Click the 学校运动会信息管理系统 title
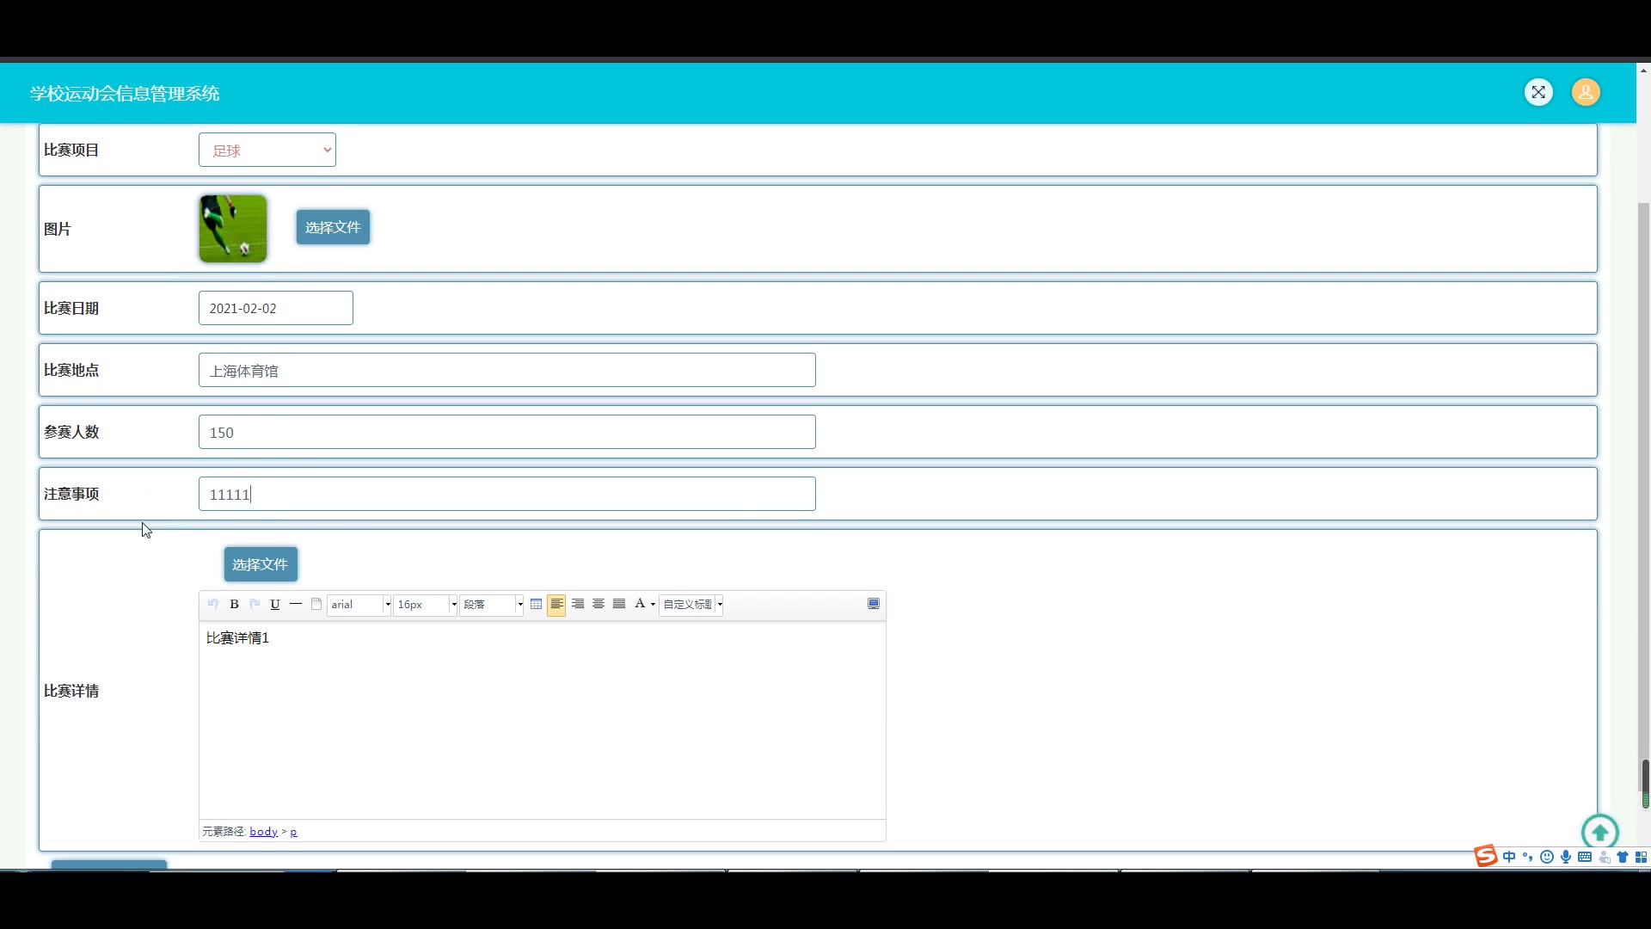This screenshot has width=1651, height=929. (125, 93)
